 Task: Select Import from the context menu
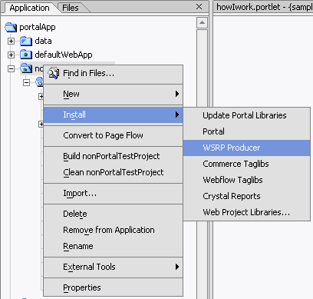point(114,193)
